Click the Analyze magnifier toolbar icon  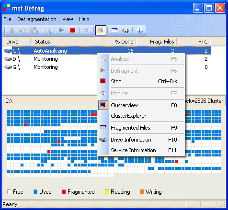[x=48, y=31]
